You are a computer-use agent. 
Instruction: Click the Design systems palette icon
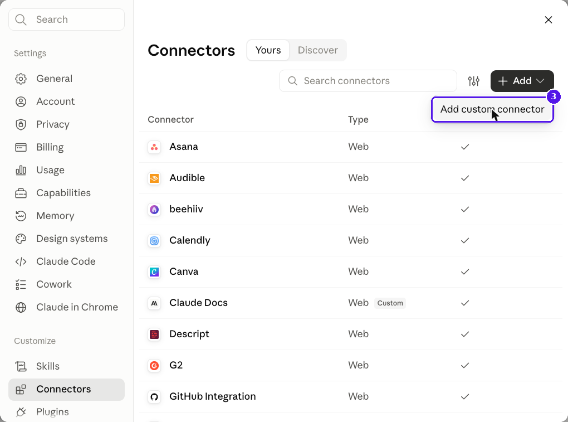click(x=21, y=239)
